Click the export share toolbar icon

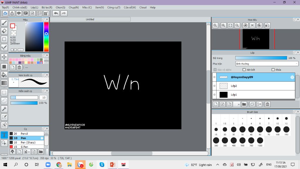point(12,13)
